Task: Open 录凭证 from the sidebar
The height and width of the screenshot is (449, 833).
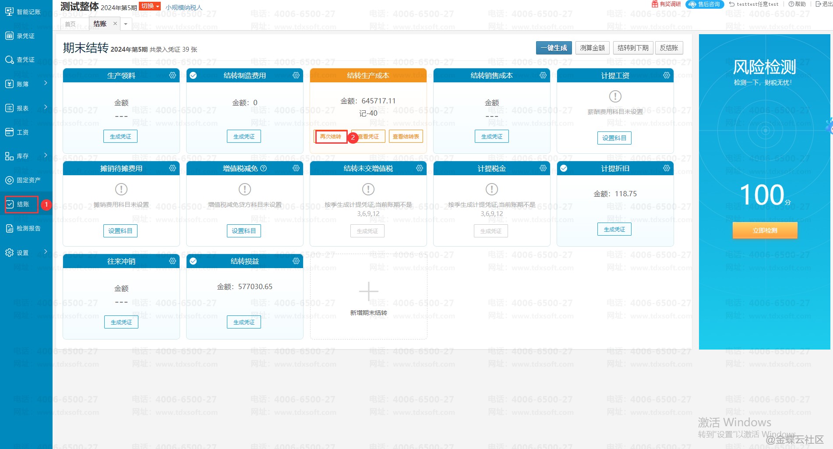Action: coord(25,36)
